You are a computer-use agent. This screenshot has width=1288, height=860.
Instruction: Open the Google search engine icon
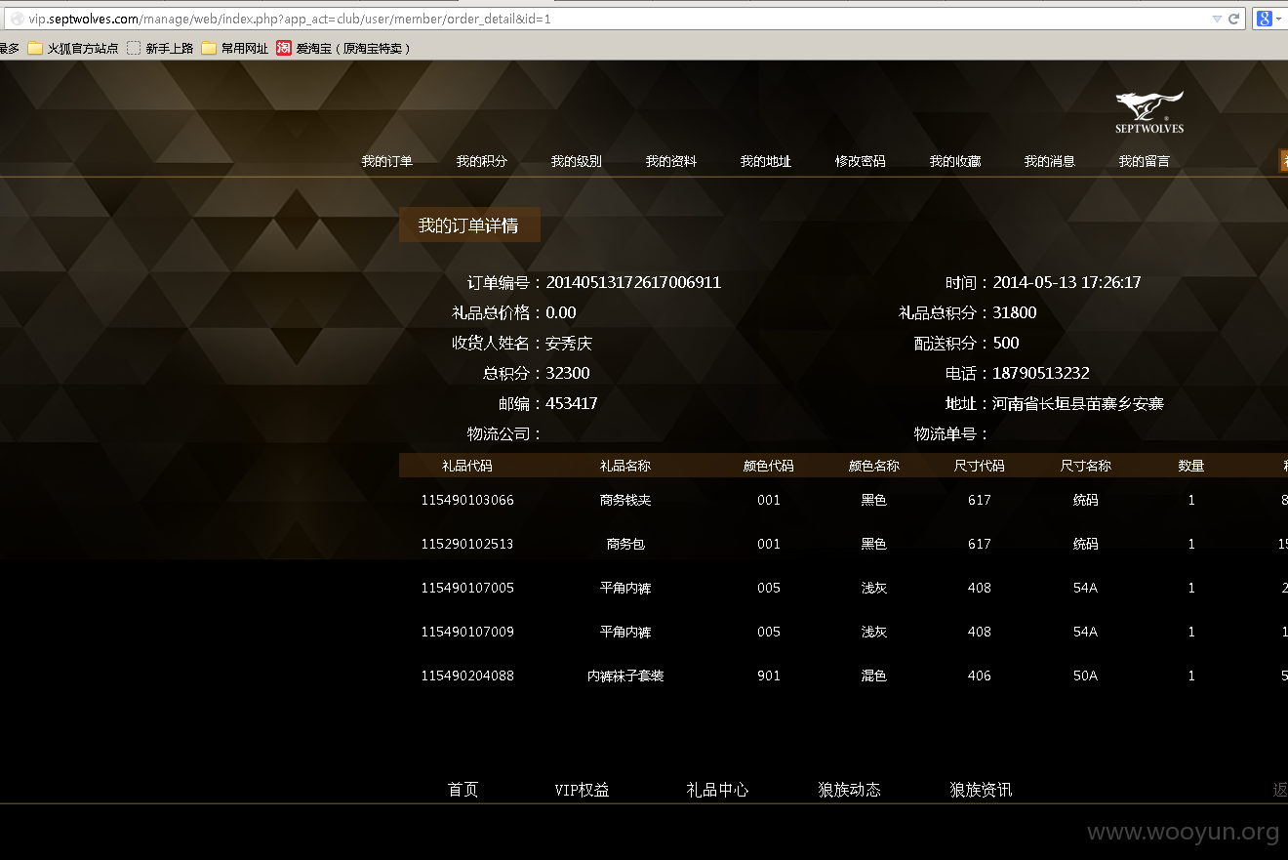[x=1264, y=19]
